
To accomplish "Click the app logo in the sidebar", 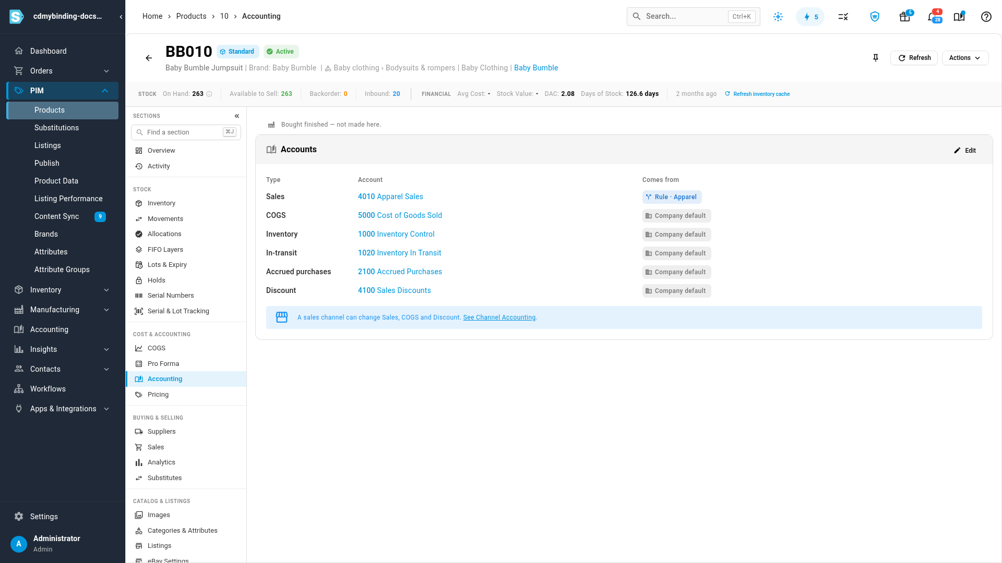I will click(17, 17).
